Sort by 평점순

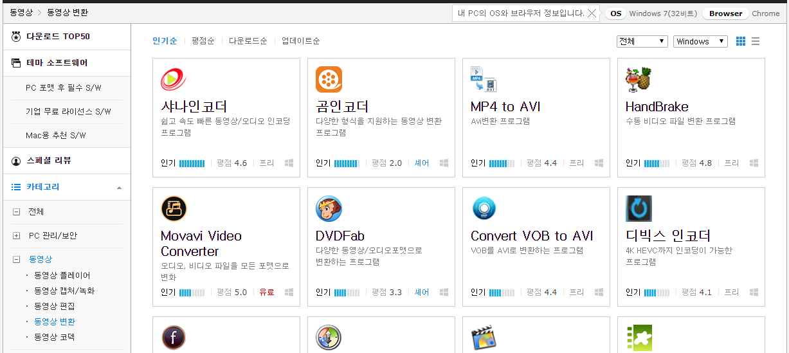point(203,41)
